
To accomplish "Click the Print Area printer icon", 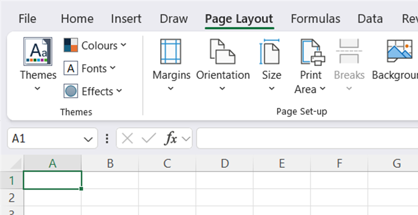I will tap(313, 52).
